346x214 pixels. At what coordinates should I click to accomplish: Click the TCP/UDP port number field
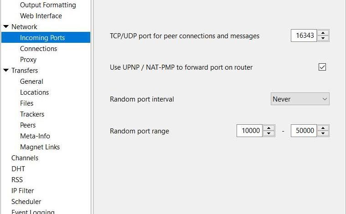(304, 36)
